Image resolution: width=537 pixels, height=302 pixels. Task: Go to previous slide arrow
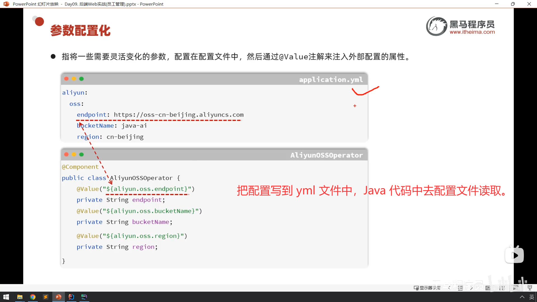(449, 288)
